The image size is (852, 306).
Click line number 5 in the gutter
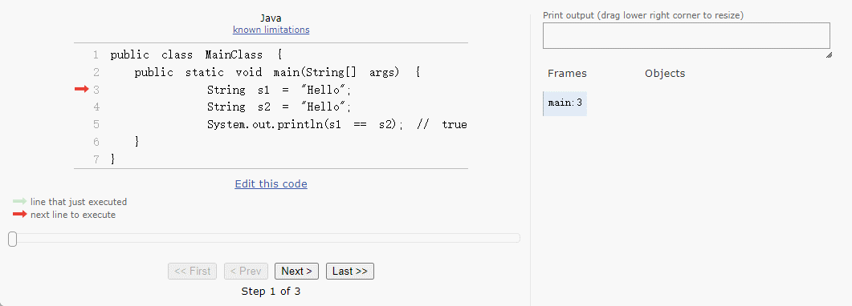(x=96, y=125)
